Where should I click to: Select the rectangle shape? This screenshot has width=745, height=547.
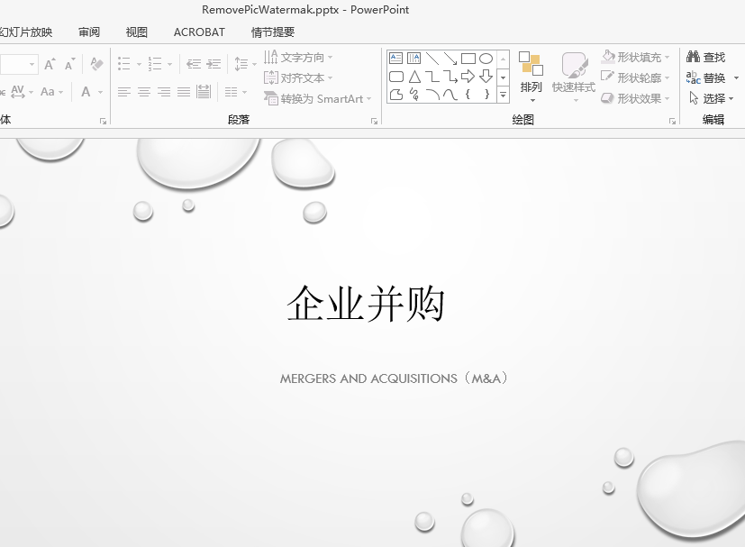pyautogui.click(x=468, y=59)
